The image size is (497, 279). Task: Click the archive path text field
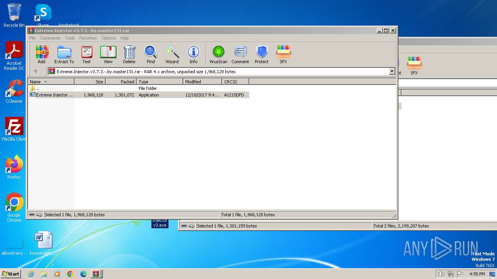(218, 71)
